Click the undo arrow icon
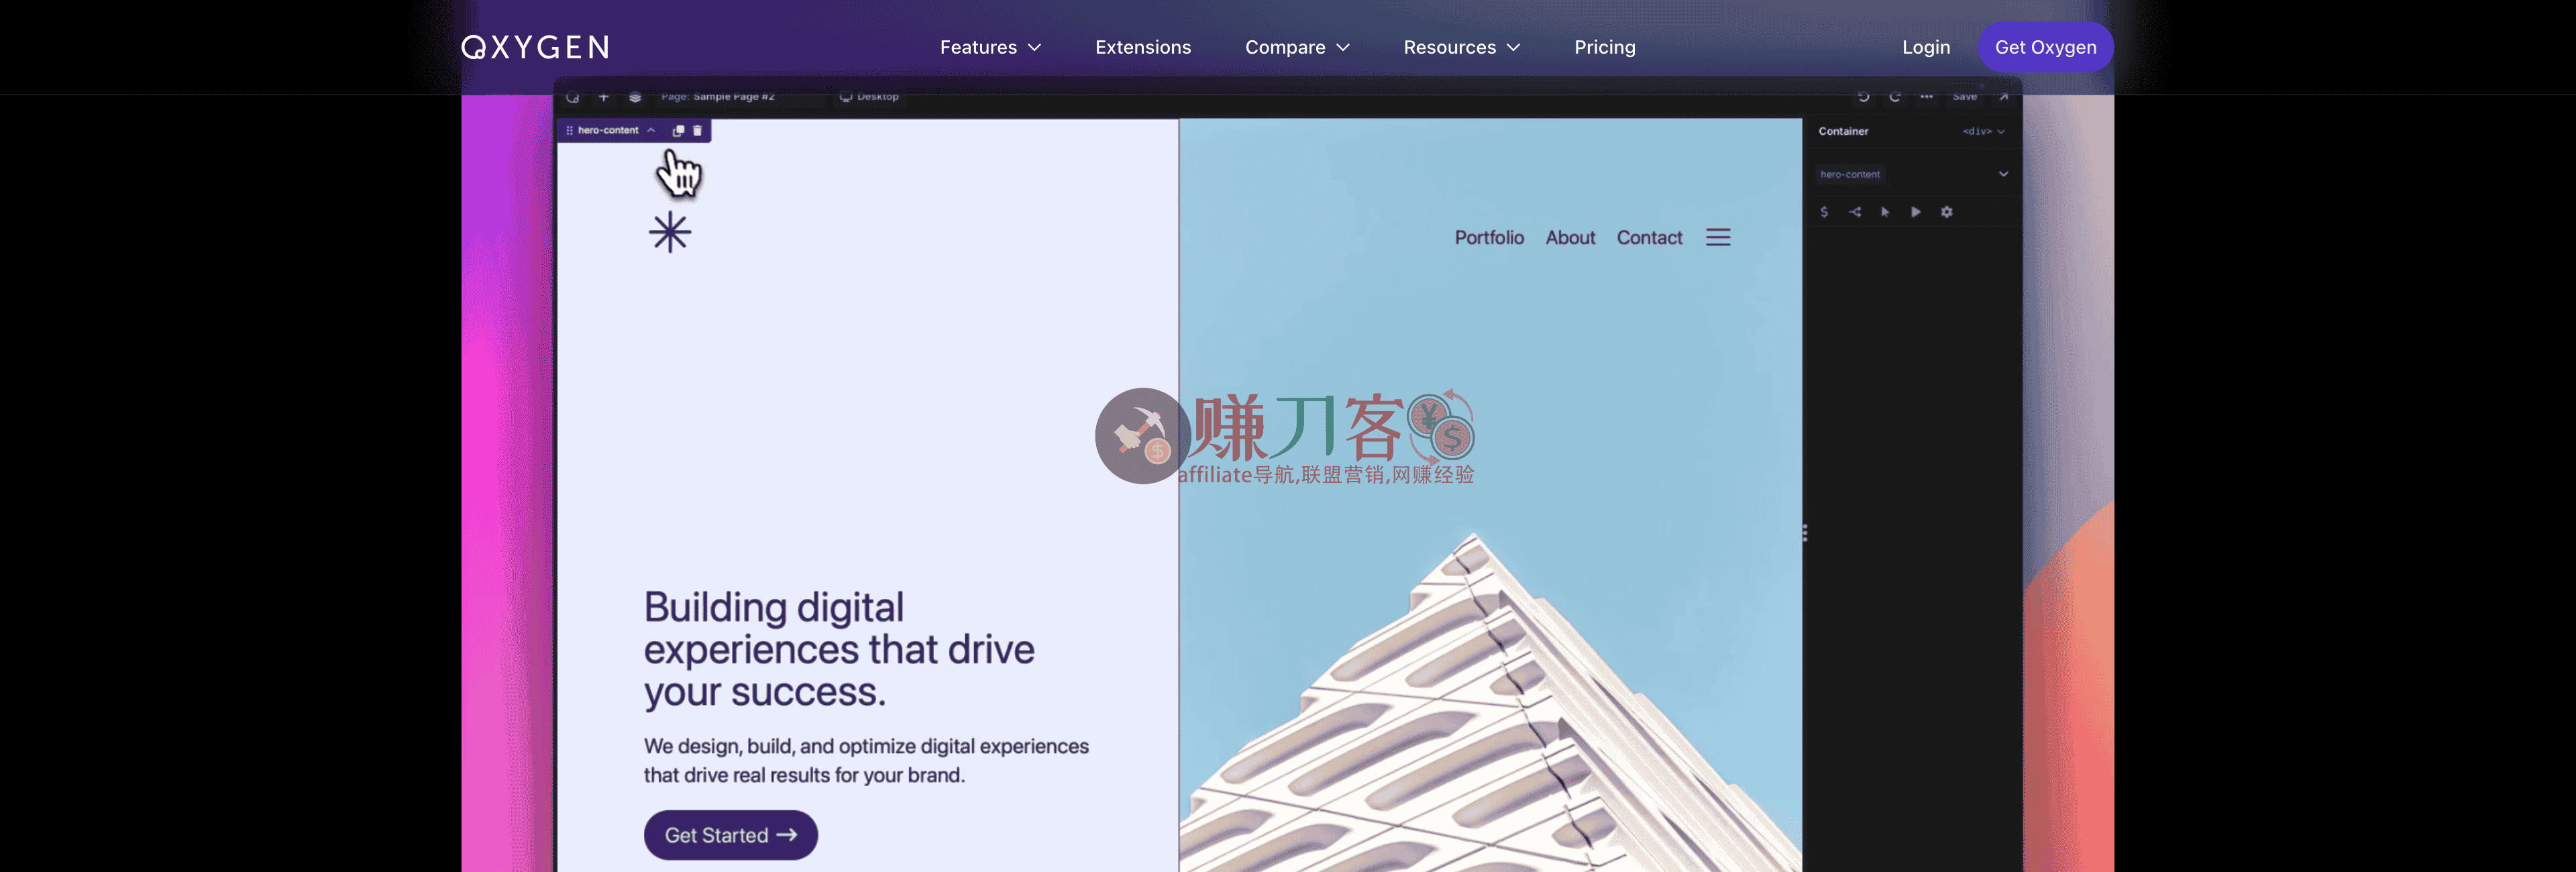This screenshot has height=872, width=2576. pos(1863,97)
